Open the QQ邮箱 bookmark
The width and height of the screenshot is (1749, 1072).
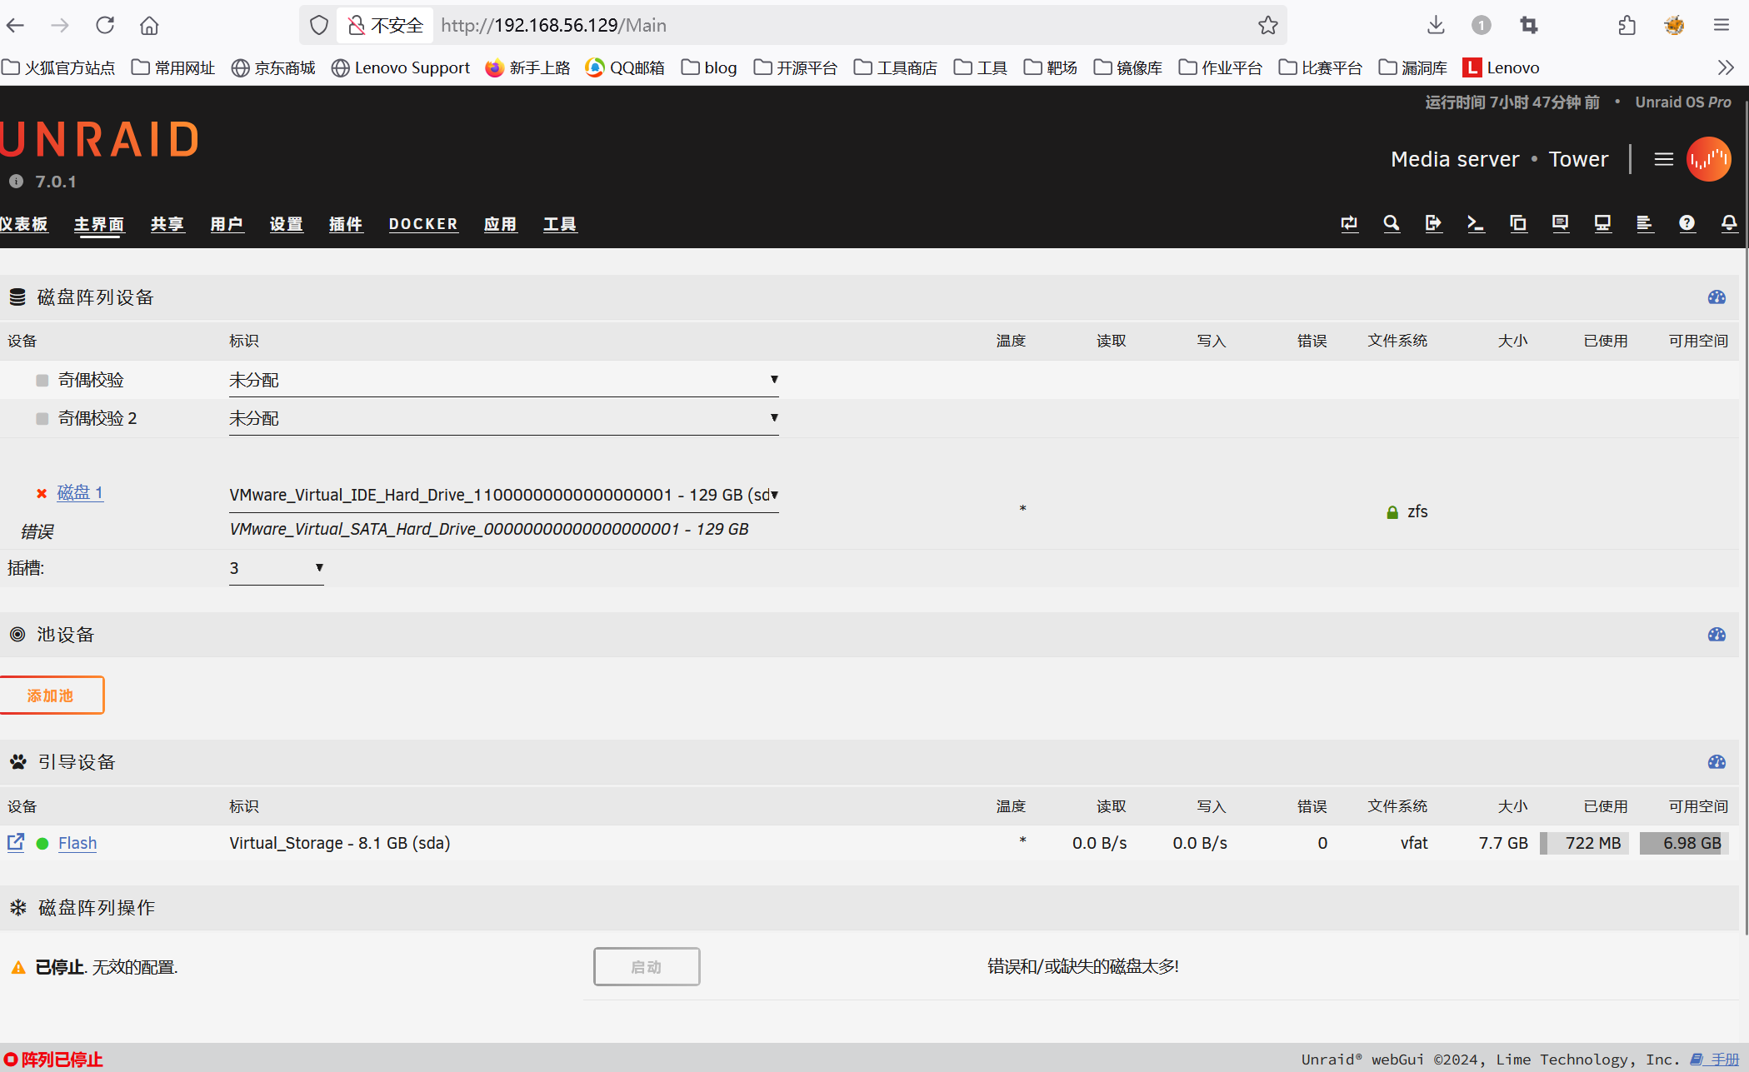click(625, 67)
